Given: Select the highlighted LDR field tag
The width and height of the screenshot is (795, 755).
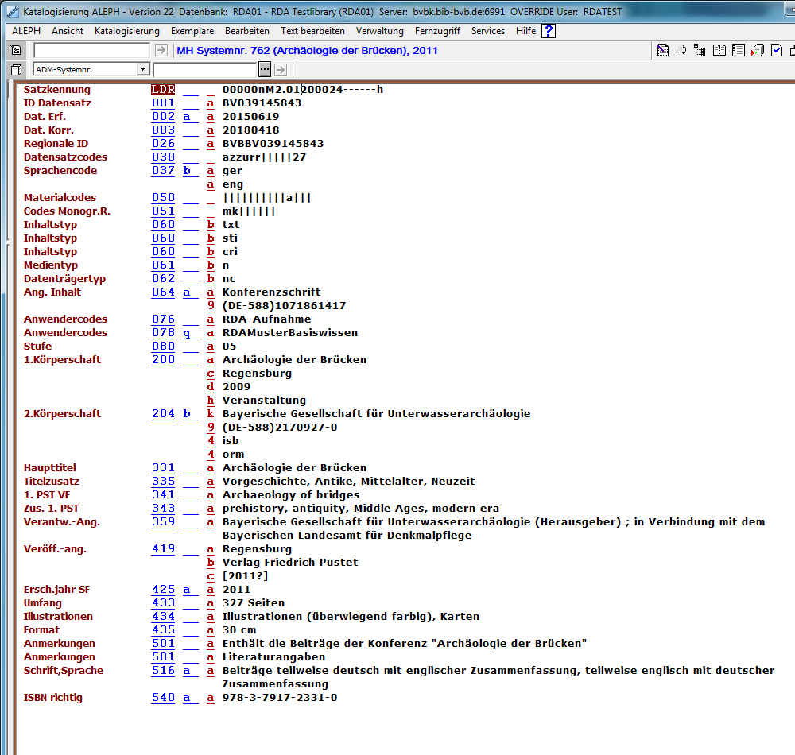Looking at the screenshot, I should click(163, 90).
